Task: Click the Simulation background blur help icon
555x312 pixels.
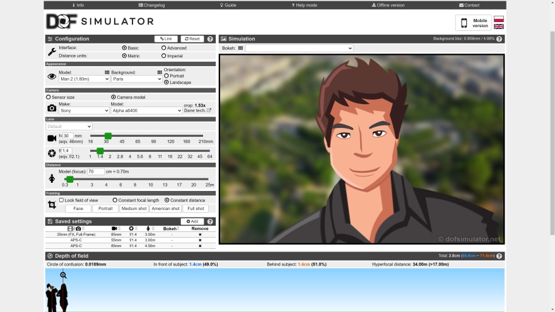Action: pos(499,39)
